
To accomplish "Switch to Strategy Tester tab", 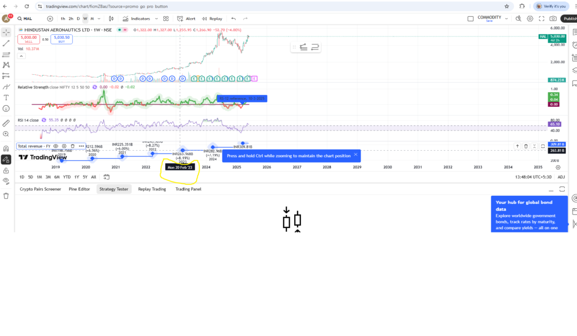I will pos(114,189).
